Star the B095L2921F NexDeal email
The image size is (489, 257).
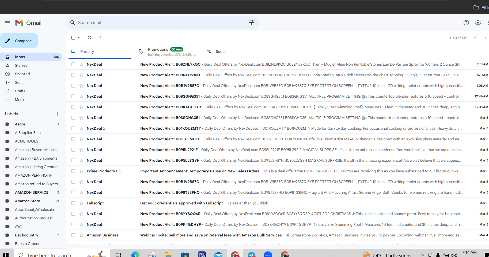tap(81, 150)
